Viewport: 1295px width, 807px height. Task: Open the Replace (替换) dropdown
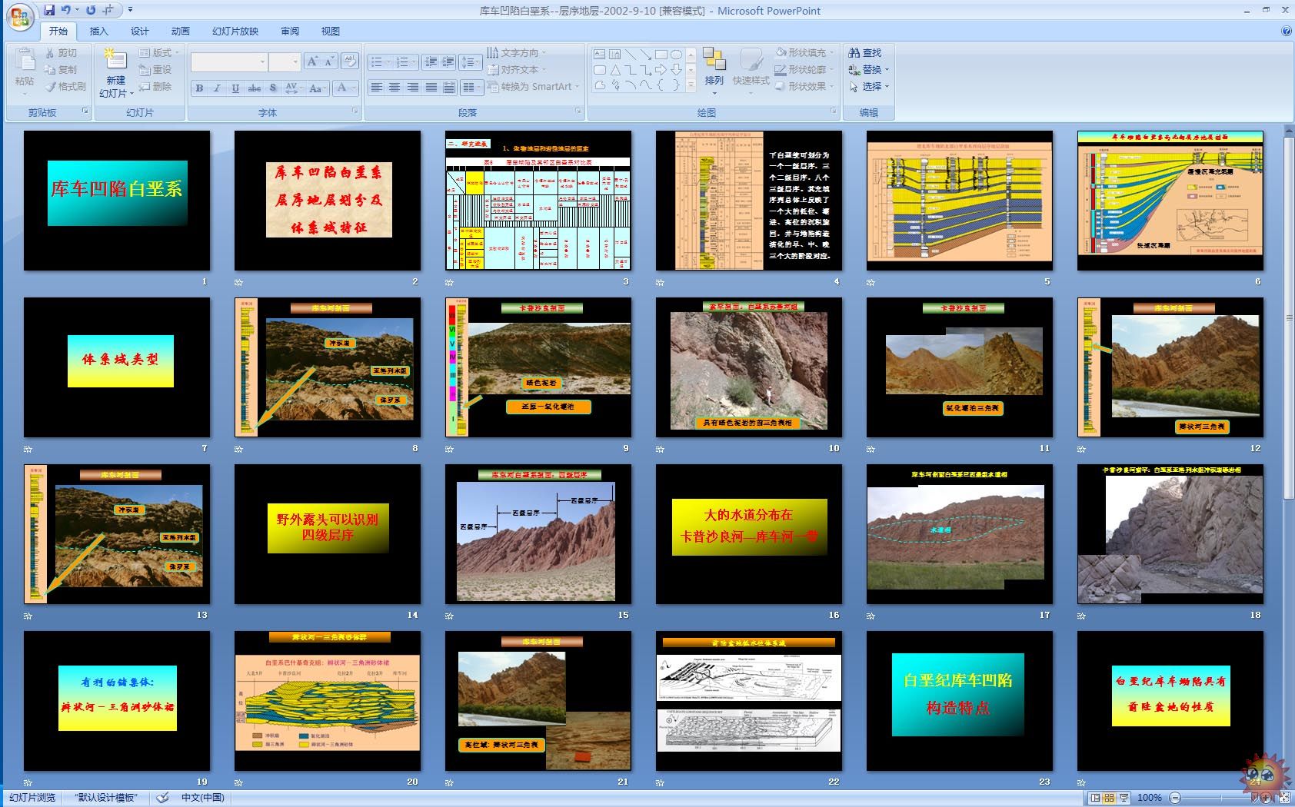tap(869, 70)
